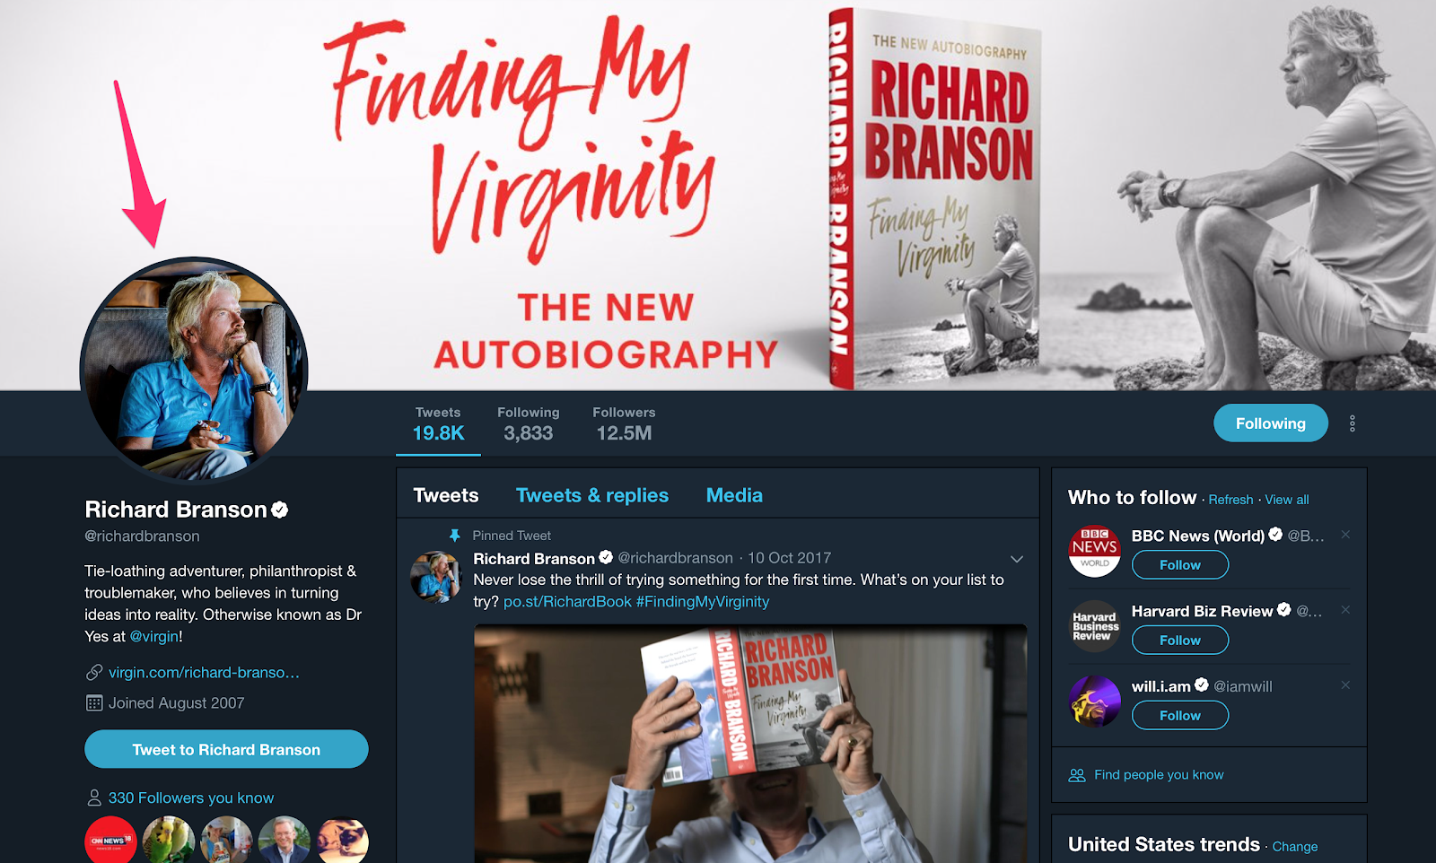This screenshot has width=1436, height=863.
Task: Toggle the Following button to unfollow
Action: click(1271, 423)
